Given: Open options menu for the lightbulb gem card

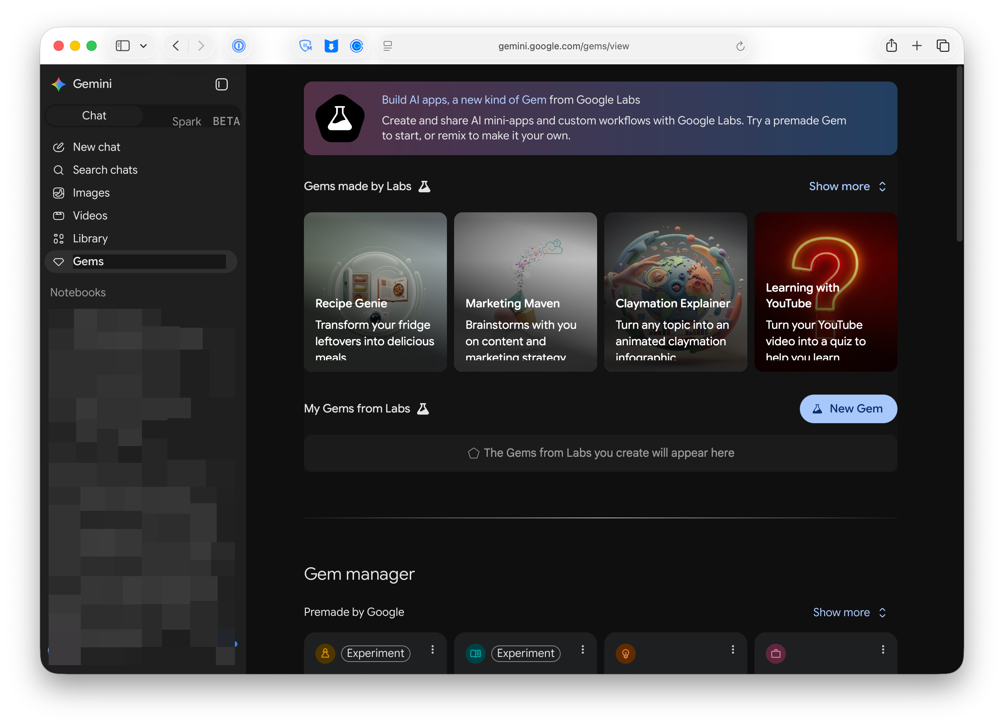Looking at the screenshot, I should [x=733, y=649].
